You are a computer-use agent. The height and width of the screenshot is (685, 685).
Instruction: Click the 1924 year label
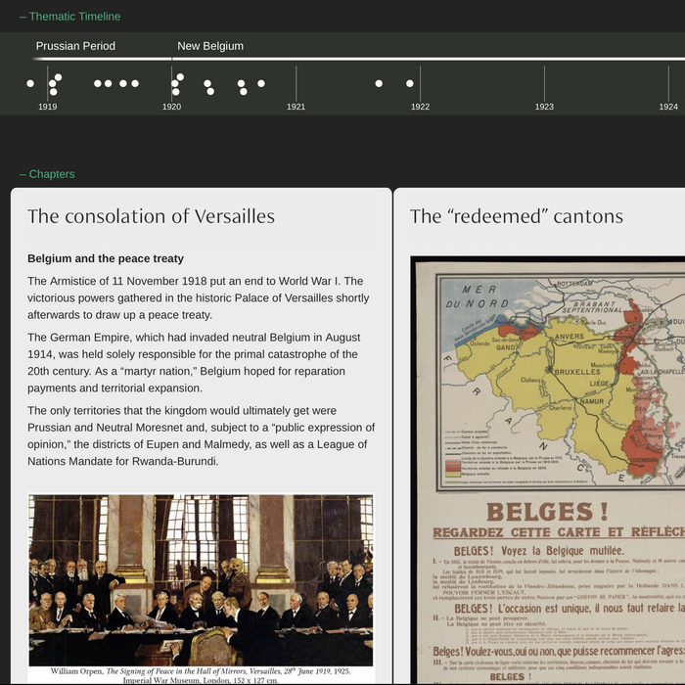668,107
